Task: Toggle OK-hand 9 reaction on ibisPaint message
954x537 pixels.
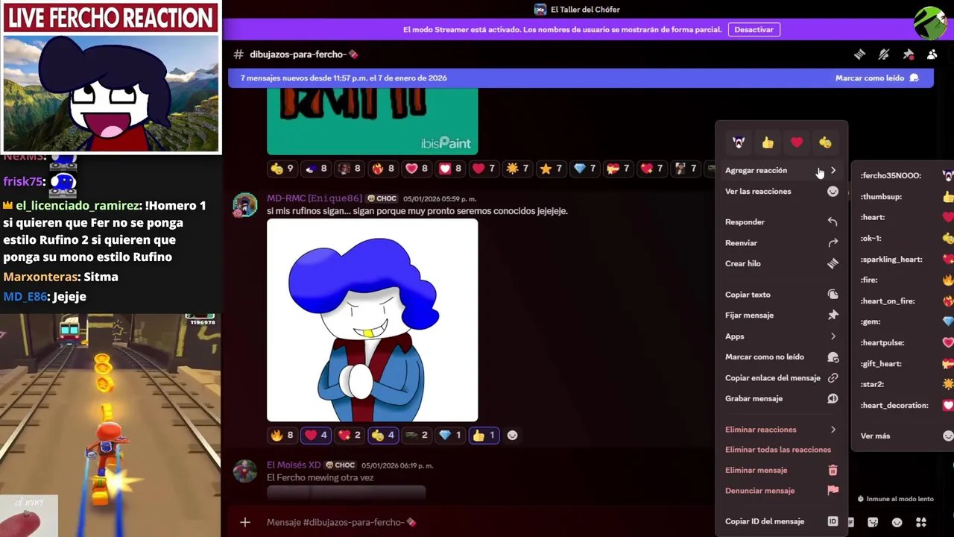Action: (x=282, y=169)
